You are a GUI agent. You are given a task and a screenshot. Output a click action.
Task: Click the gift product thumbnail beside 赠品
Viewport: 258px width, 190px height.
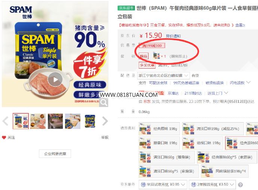156,56
